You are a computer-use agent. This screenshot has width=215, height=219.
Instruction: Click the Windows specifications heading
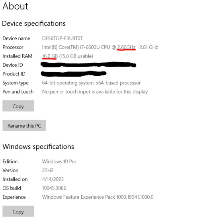[x=38, y=147]
